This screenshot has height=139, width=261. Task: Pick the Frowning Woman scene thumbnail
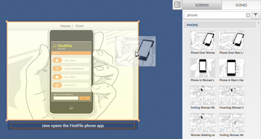pos(231,95)
